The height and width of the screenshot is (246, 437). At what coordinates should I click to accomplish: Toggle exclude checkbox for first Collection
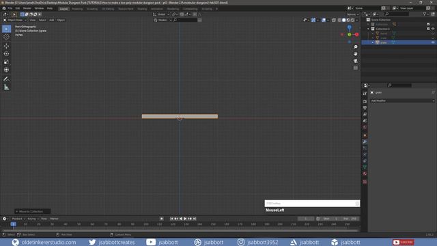(428, 25)
